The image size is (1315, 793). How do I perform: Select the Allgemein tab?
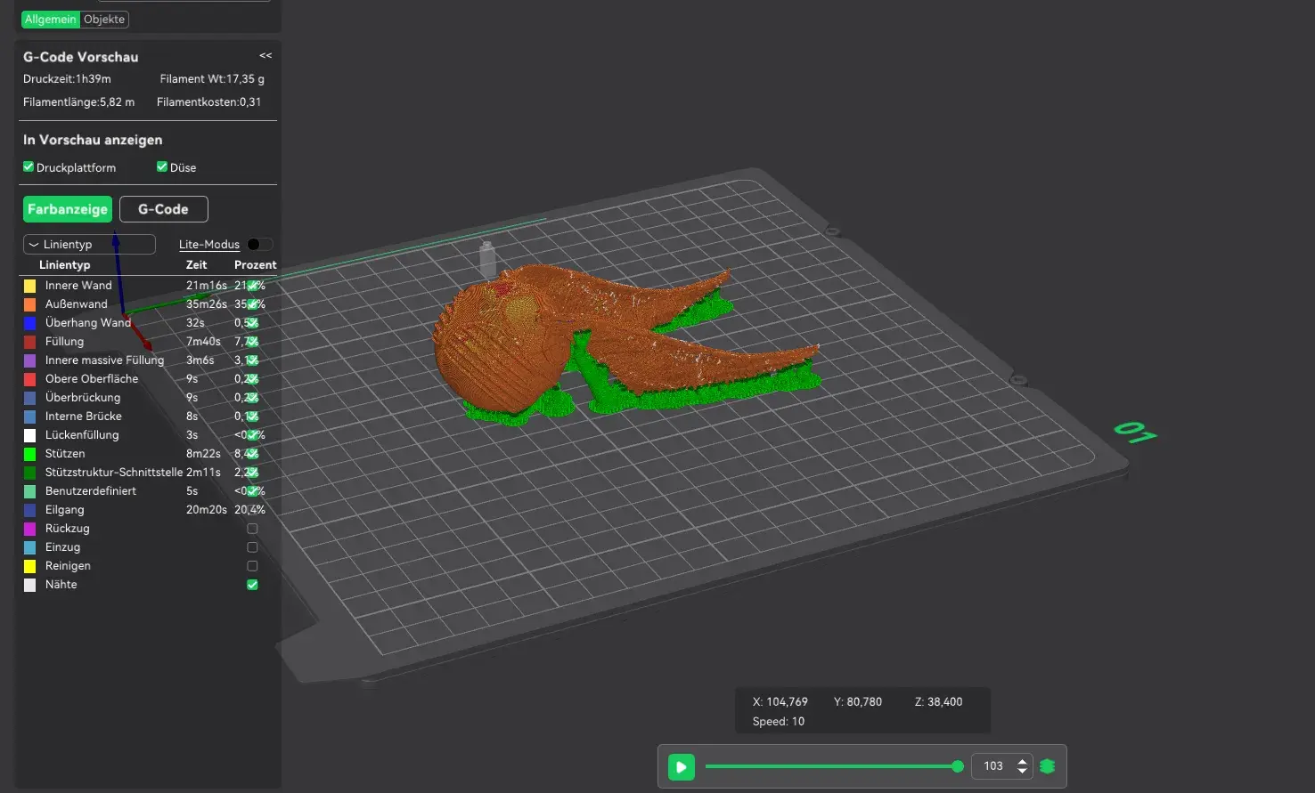51,19
